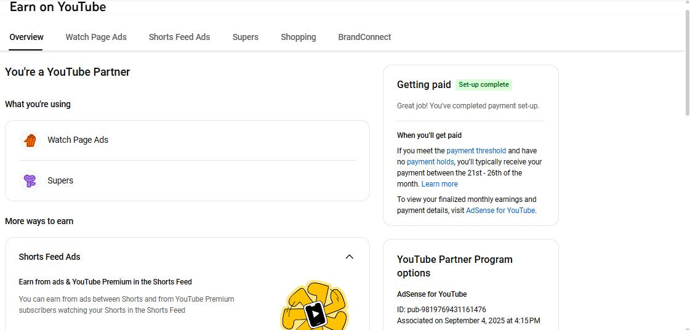Click the vertical scrollbar thumb
690x330 pixels.
[x=687, y=62]
